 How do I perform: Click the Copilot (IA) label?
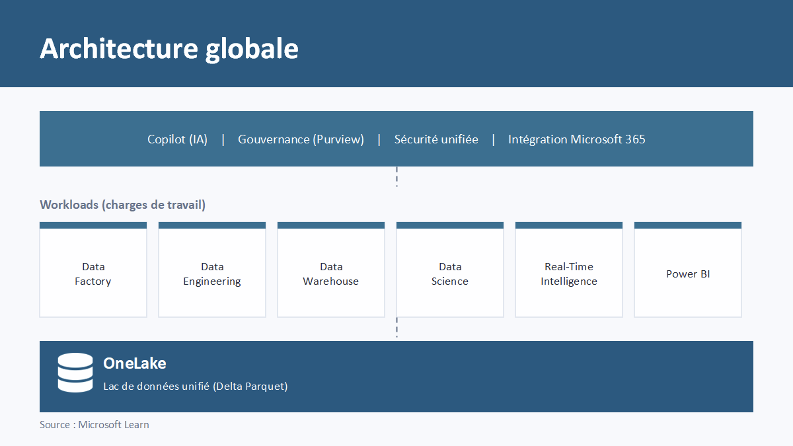point(177,139)
